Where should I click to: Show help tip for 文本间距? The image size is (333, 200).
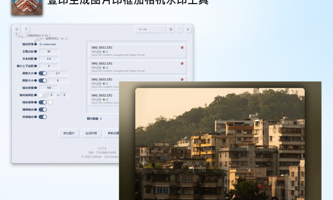click(x=35, y=59)
